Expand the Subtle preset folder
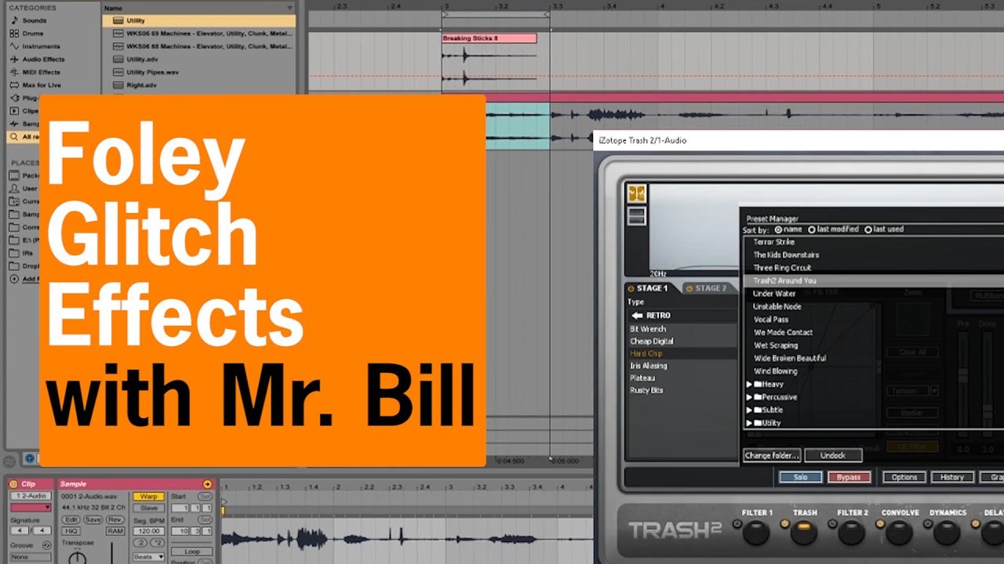 [x=750, y=410]
